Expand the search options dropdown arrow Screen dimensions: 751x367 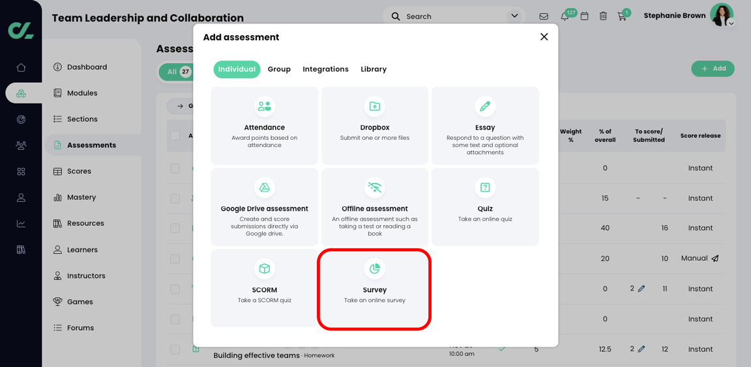point(515,16)
